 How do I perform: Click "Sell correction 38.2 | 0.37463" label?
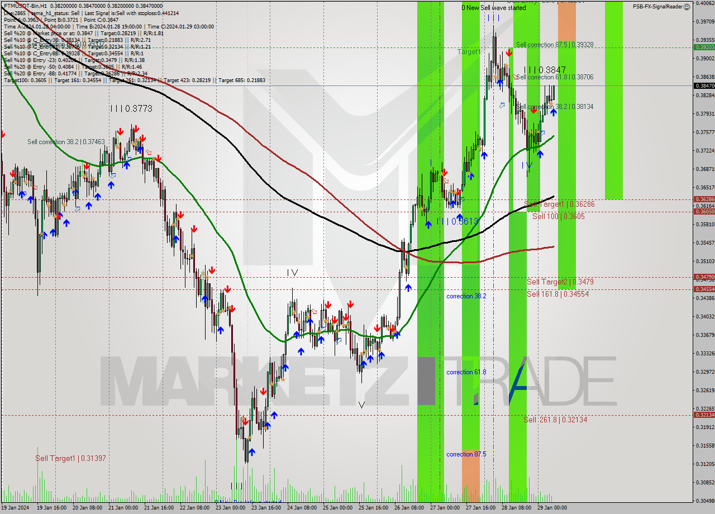66,142
